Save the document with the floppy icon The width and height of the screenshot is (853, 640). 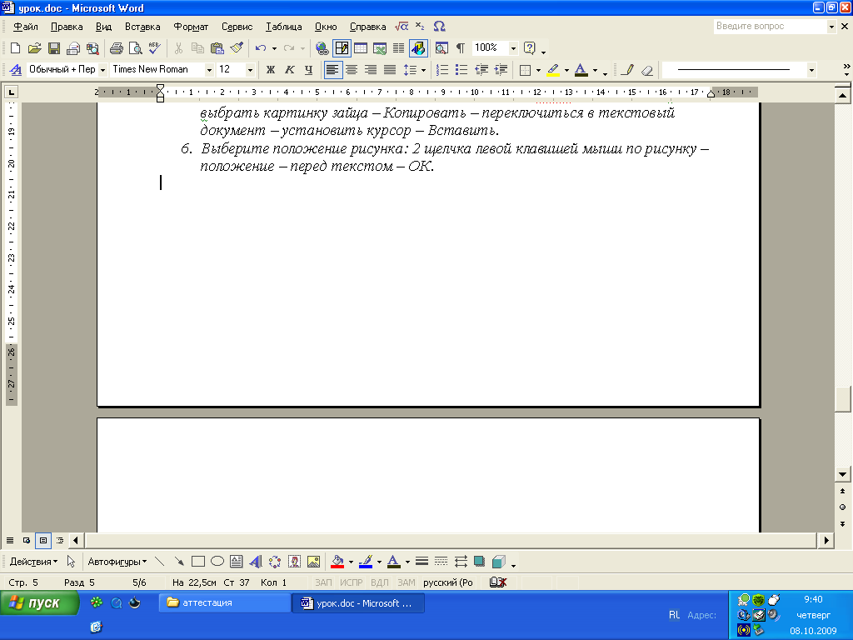click(x=54, y=48)
